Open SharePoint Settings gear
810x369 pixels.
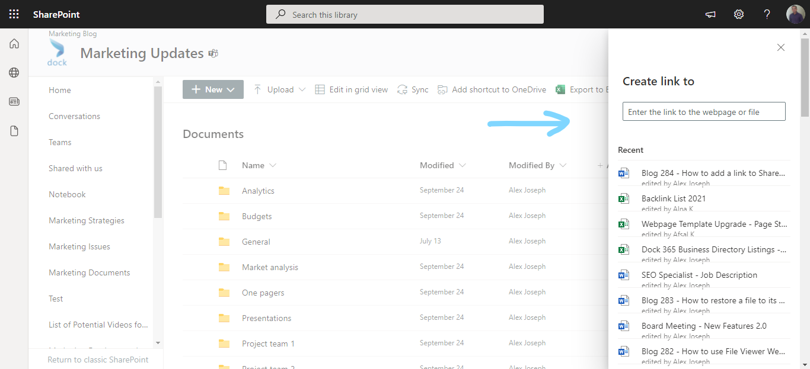(x=738, y=14)
